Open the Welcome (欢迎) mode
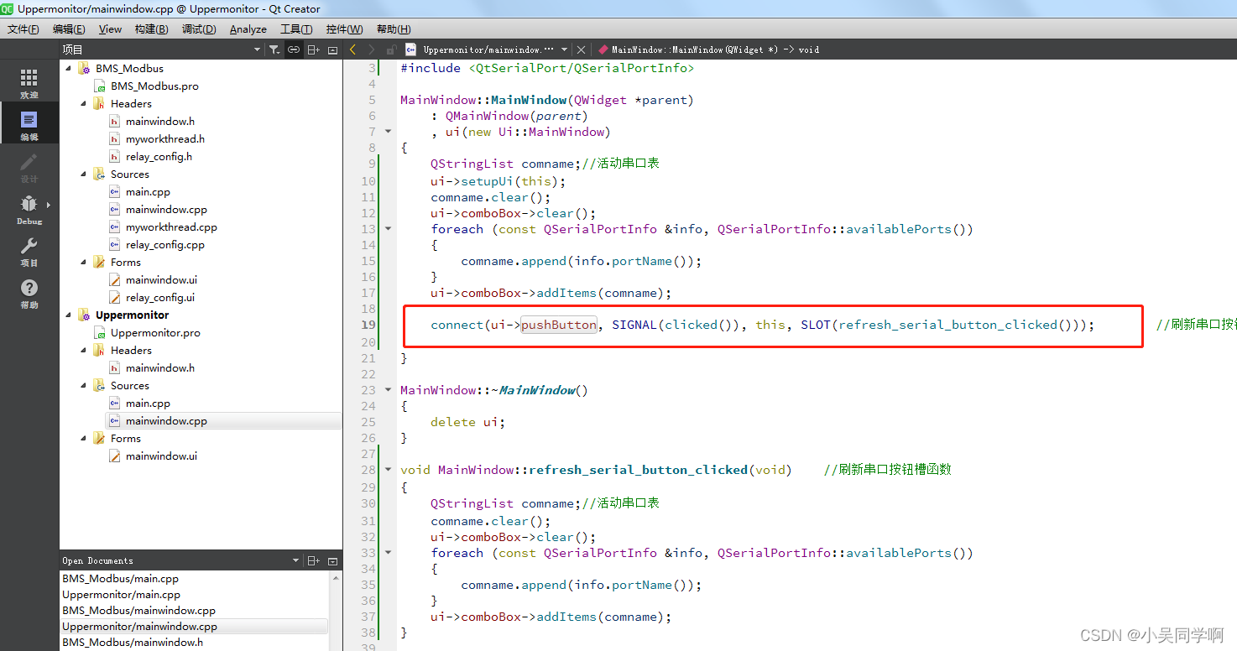 coord(29,83)
